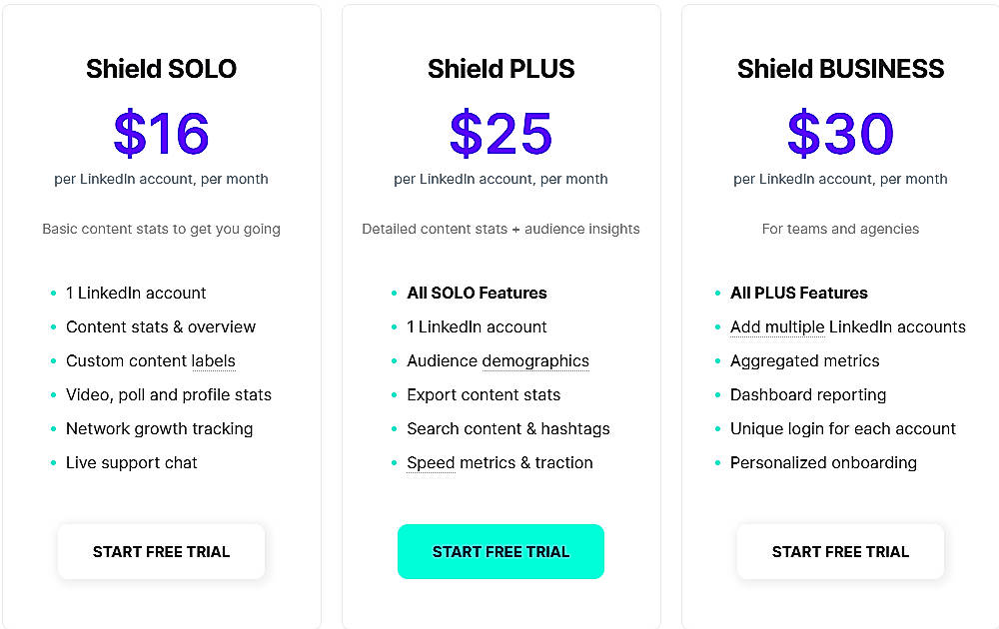Click 'Dashboard reporting' feature
This screenshot has width=999, height=629.
tap(807, 394)
